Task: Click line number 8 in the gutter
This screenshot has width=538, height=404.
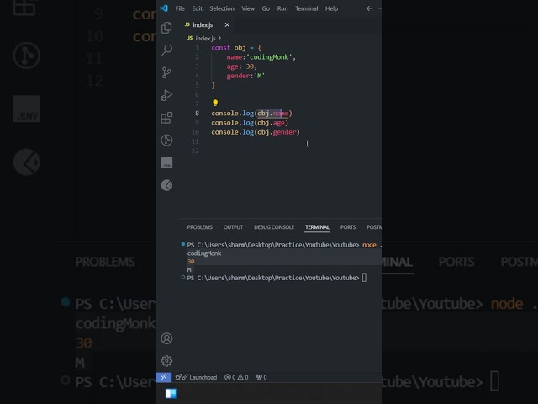Action: [197, 114]
